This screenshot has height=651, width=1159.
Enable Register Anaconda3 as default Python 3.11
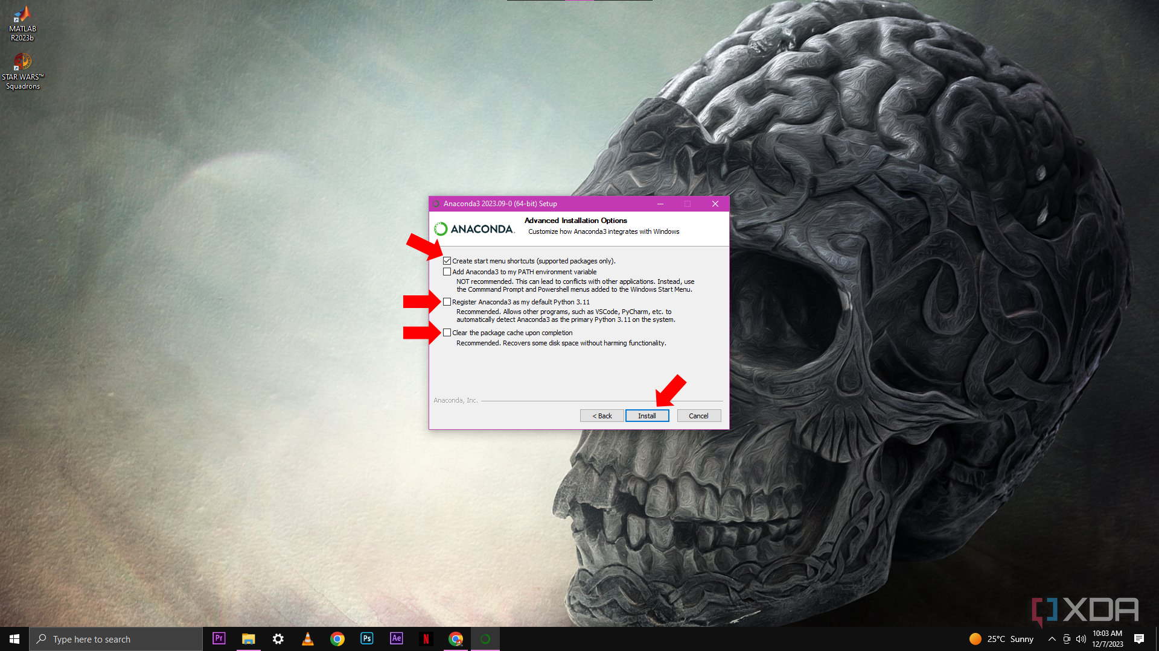pos(447,301)
